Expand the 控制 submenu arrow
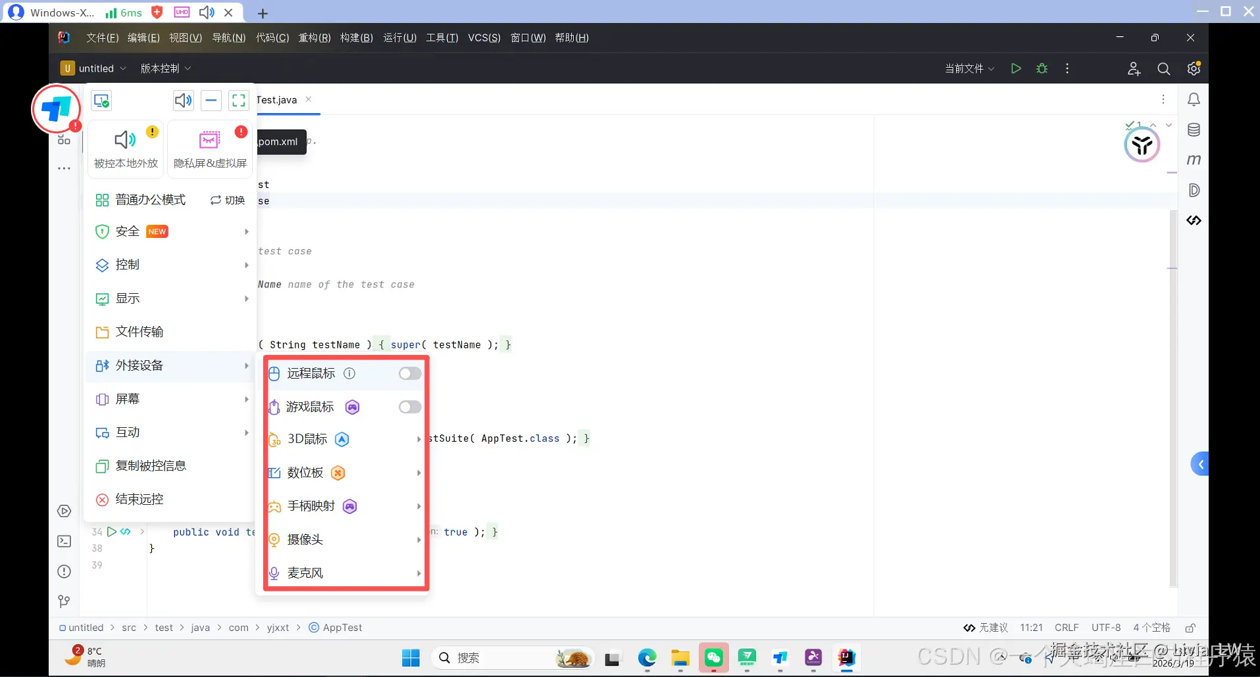The image size is (1260, 677). tap(247, 265)
